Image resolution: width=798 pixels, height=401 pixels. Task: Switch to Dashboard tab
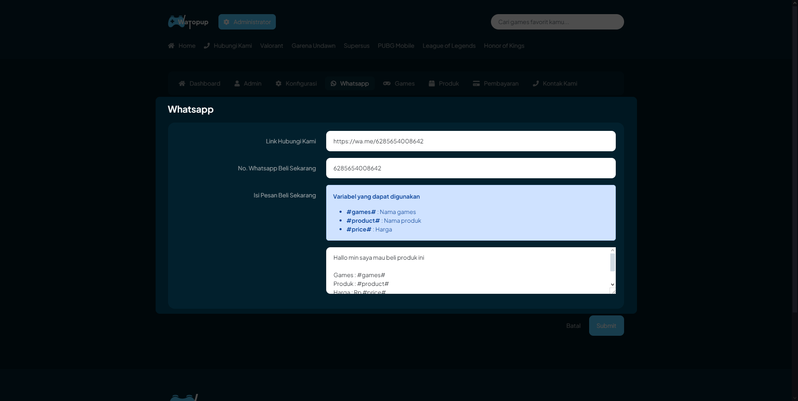(x=200, y=84)
